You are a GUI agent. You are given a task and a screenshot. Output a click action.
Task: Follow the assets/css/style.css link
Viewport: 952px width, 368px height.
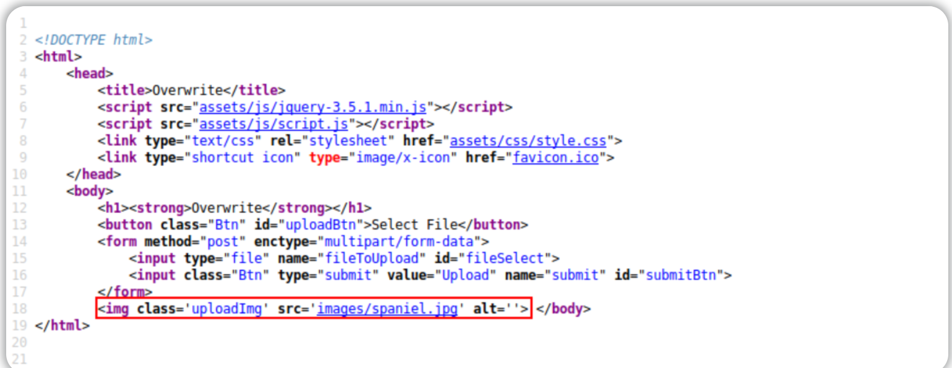point(528,141)
